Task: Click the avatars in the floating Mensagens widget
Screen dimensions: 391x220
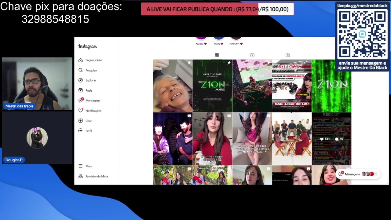Action: coord(370,174)
